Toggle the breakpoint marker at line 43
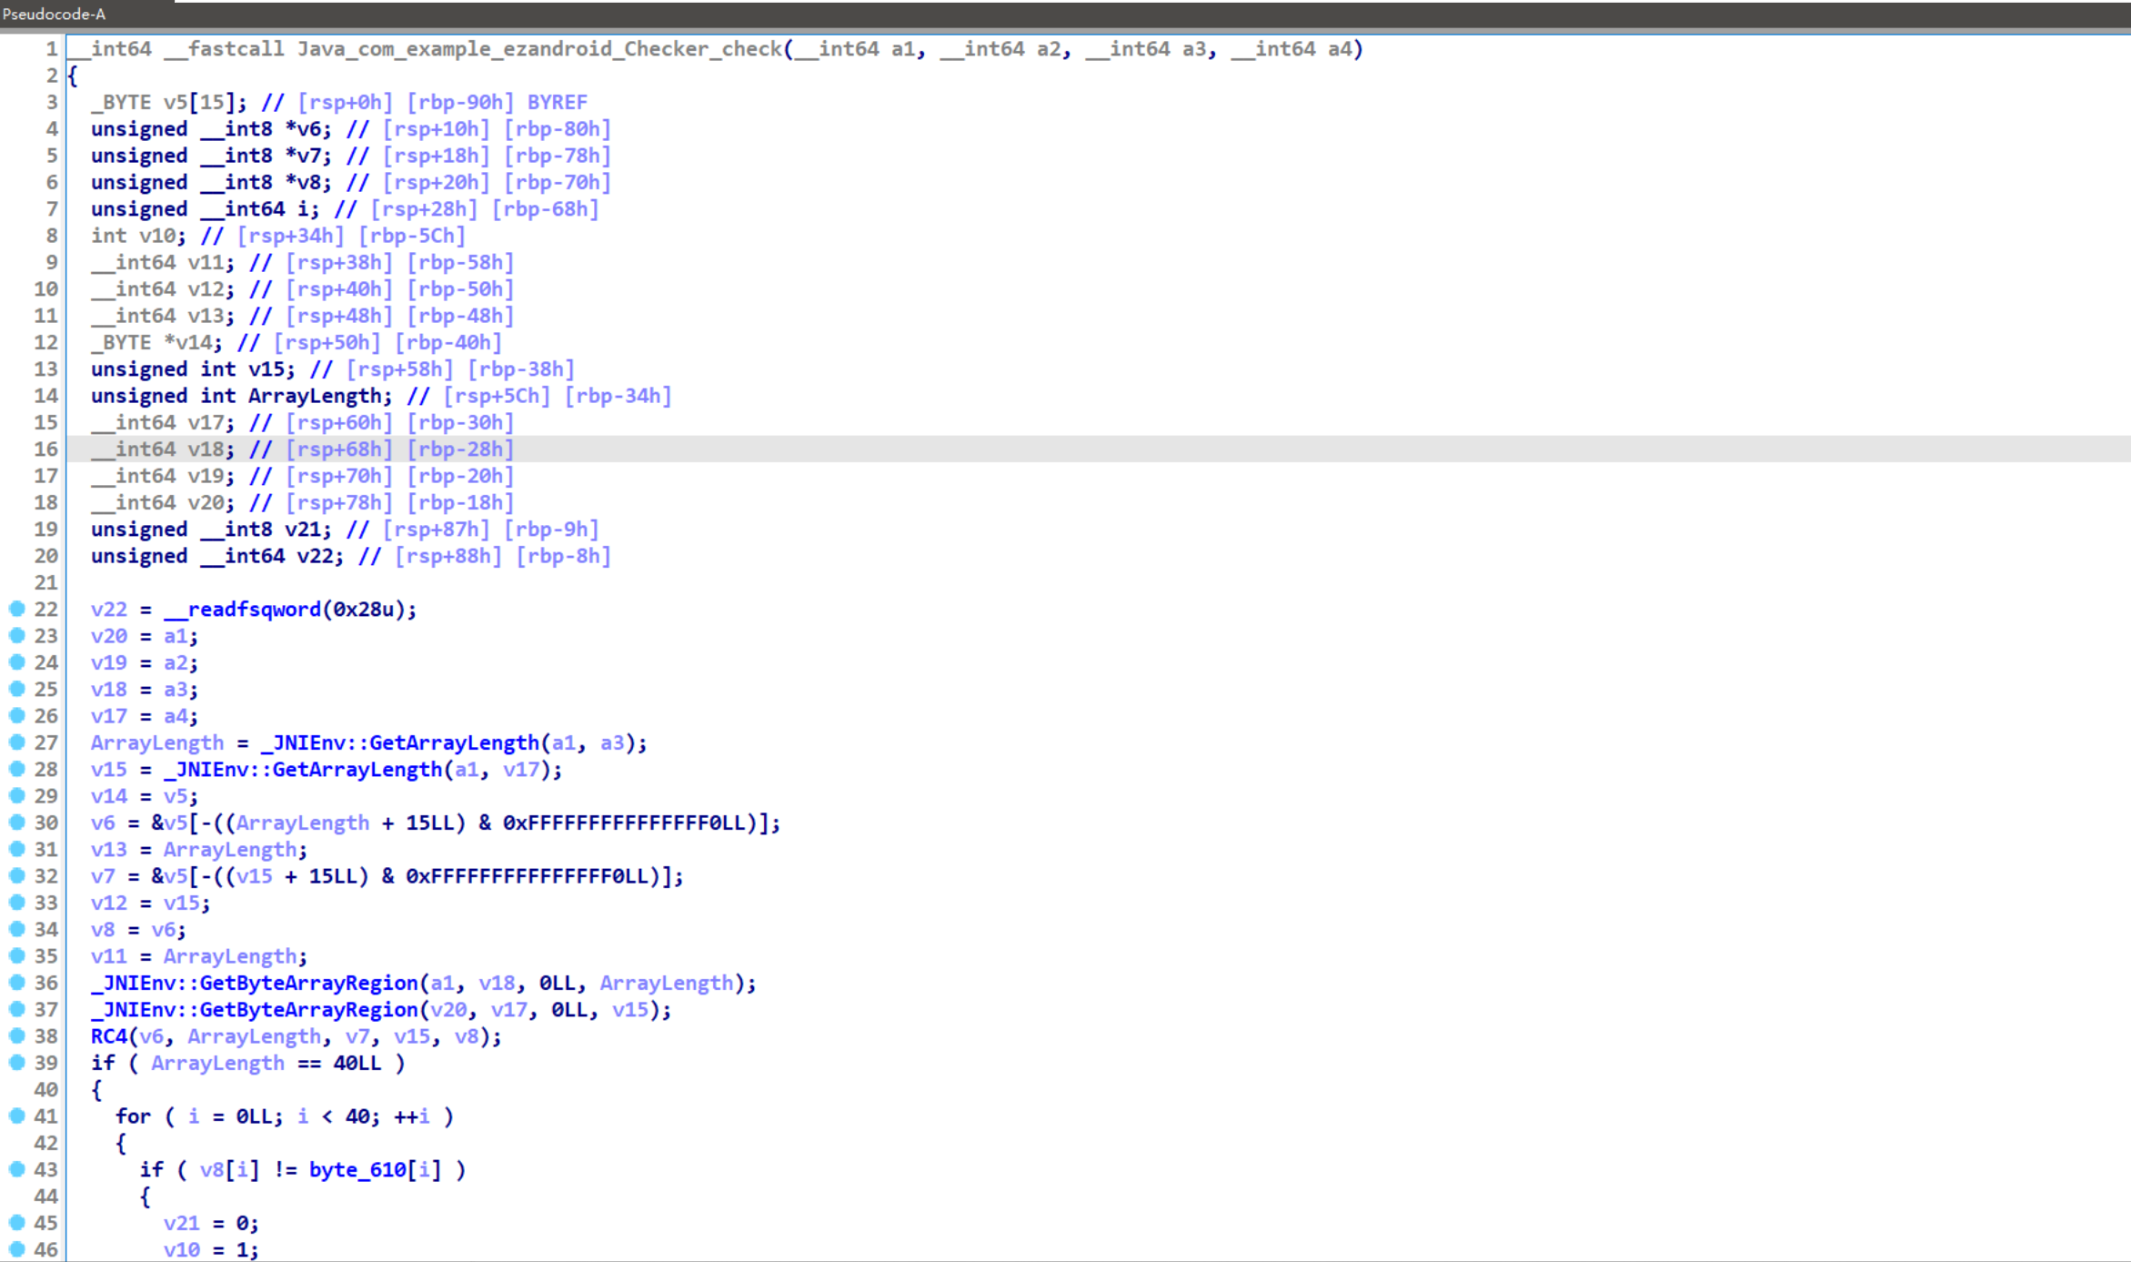This screenshot has height=1262, width=2131. click(19, 1169)
